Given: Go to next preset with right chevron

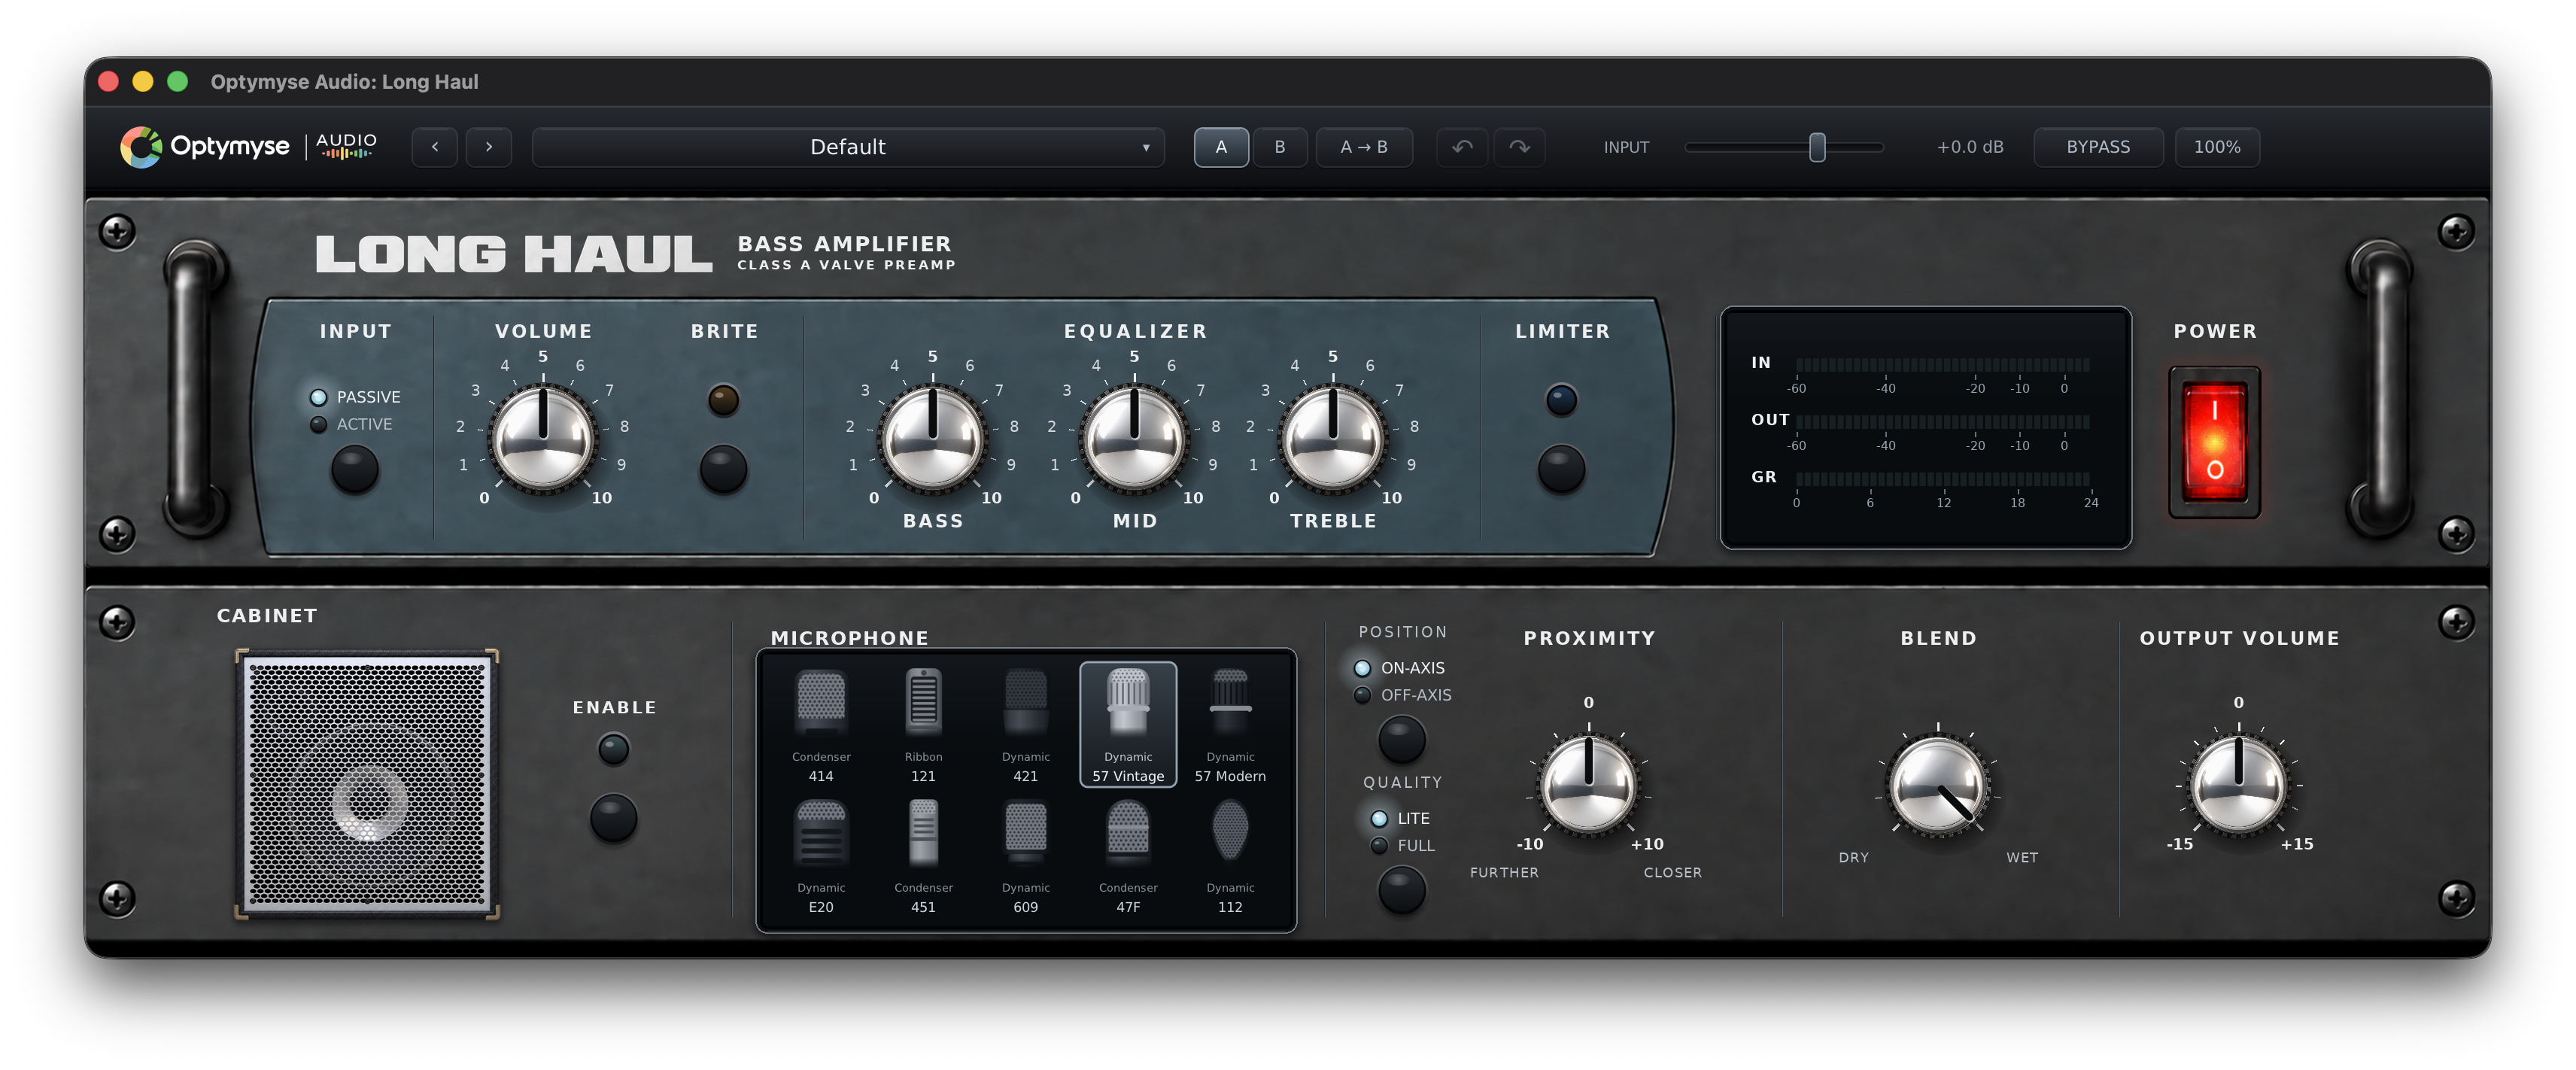Looking at the screenshot, I should [489, 147].
